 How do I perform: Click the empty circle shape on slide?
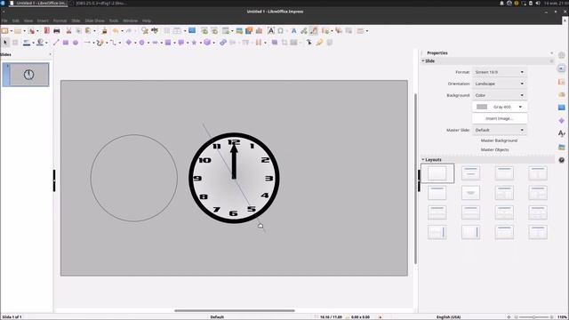134,178
